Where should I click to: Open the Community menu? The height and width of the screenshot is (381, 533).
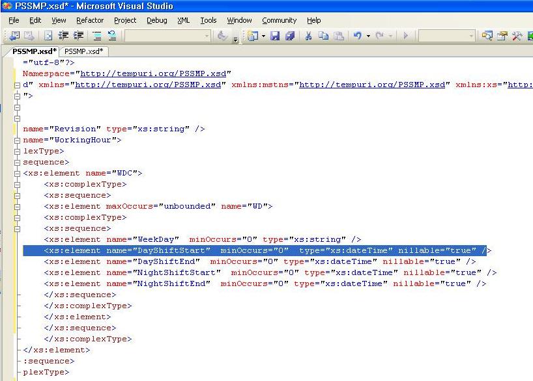279,20
